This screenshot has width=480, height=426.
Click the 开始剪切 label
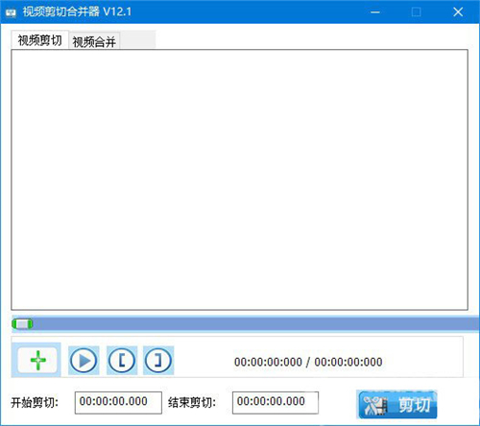coord(35,403)
